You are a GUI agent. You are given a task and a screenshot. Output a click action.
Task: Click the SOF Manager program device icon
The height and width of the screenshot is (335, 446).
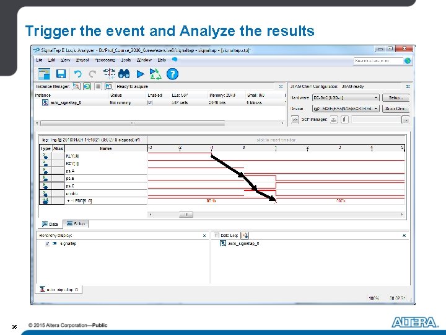[x=334, y=120]
